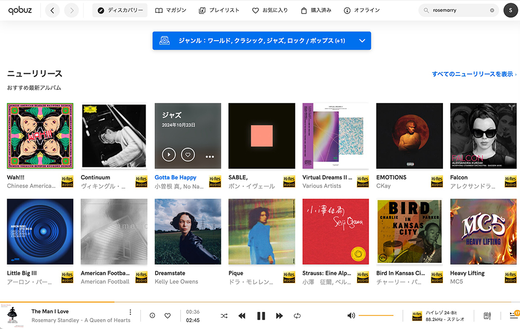
Task: Open more options on the Gotta Be Happy cover
Action: click(210, 157)
